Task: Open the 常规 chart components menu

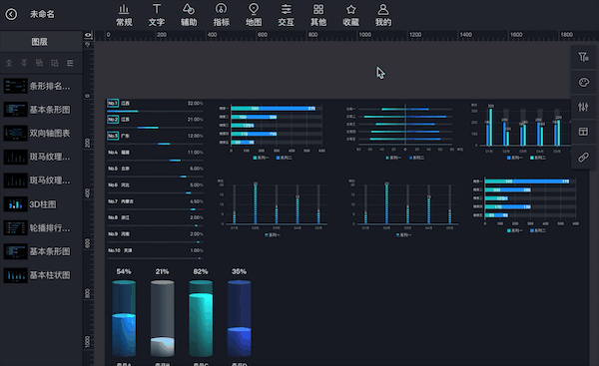Action: click(124, 15)
